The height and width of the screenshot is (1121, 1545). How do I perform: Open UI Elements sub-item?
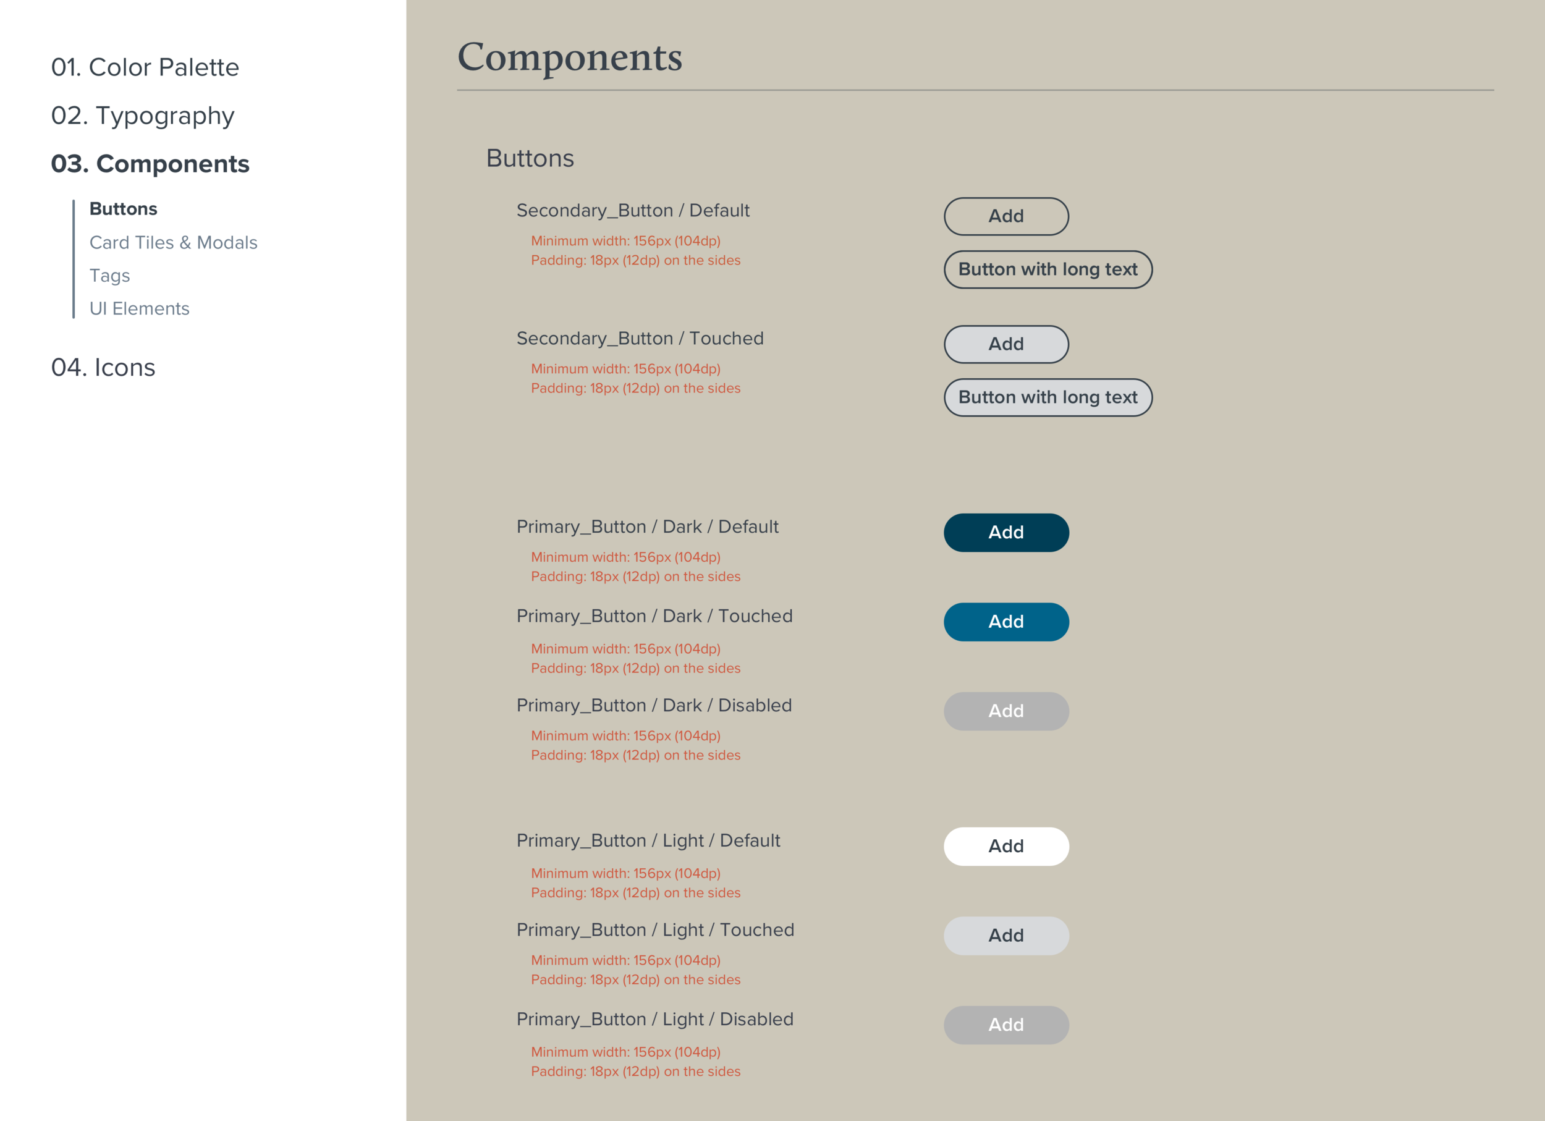coord(139,309)
